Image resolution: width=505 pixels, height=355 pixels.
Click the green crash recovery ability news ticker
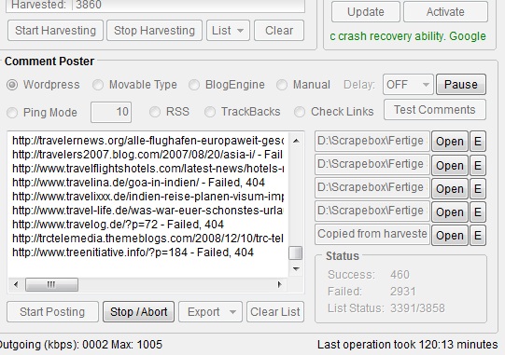point(408,36)
